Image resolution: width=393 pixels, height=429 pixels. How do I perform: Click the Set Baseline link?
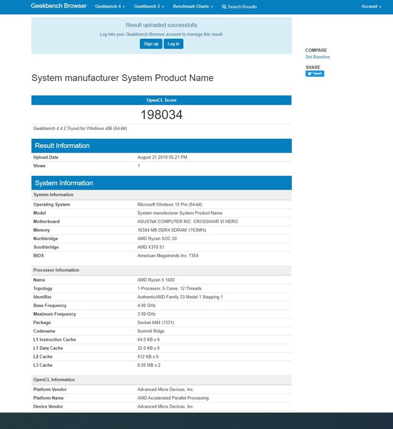point(317,57)
